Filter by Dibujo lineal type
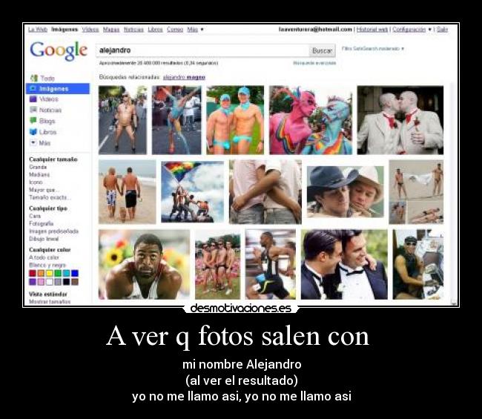 [44, 239]
